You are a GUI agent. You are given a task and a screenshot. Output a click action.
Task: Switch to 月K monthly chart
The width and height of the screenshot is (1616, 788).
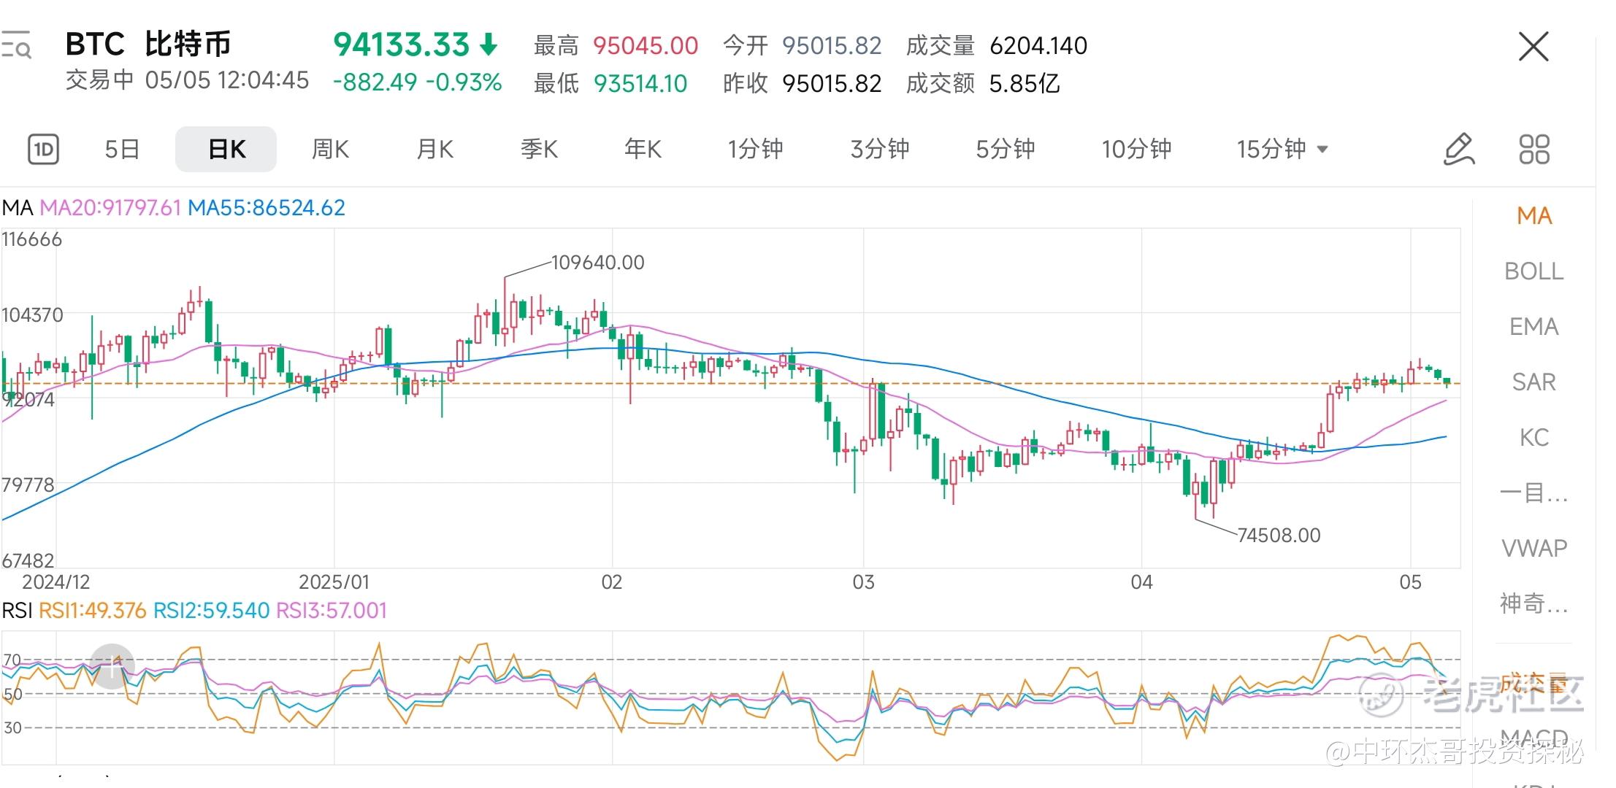pyautogui.click(x=434, y=150)
